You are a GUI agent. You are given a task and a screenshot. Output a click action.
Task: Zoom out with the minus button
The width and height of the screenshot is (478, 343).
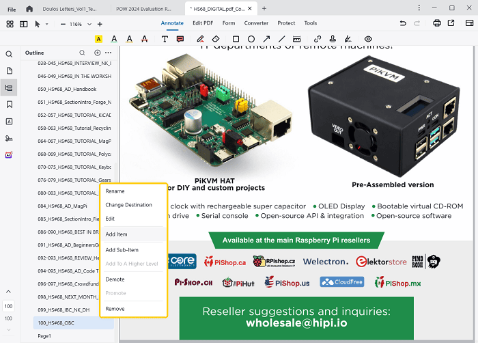point(63,24)
